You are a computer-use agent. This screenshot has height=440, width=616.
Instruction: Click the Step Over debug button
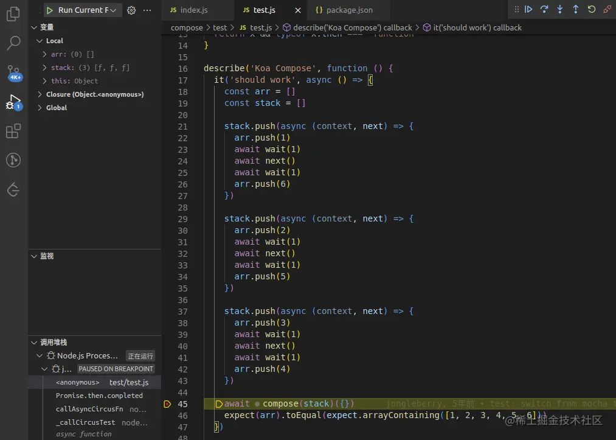point(544,10)
